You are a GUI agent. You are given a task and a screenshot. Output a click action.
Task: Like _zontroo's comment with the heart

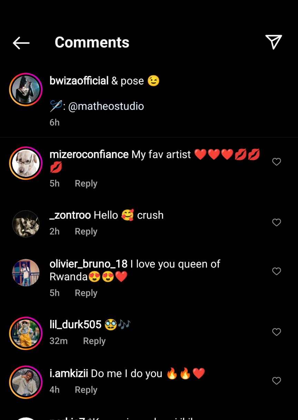[x=277, y=222]
